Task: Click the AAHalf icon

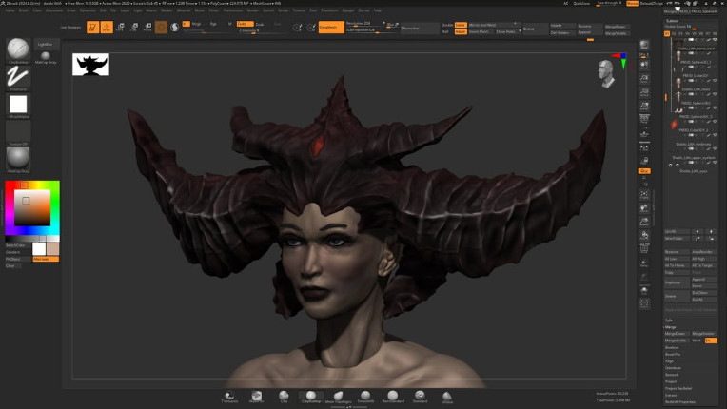Action: click(644, 107)
